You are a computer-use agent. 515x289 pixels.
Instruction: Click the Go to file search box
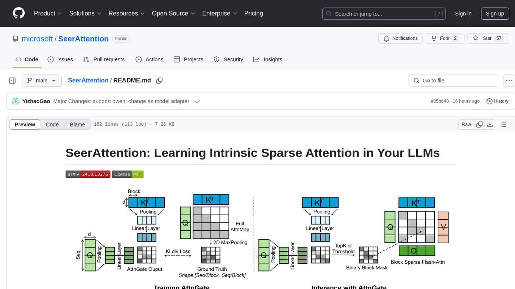[x=453, y=81]
